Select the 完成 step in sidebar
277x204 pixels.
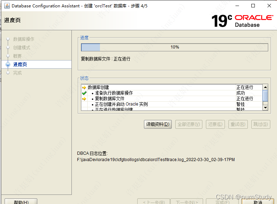click(x=17, y=73)
